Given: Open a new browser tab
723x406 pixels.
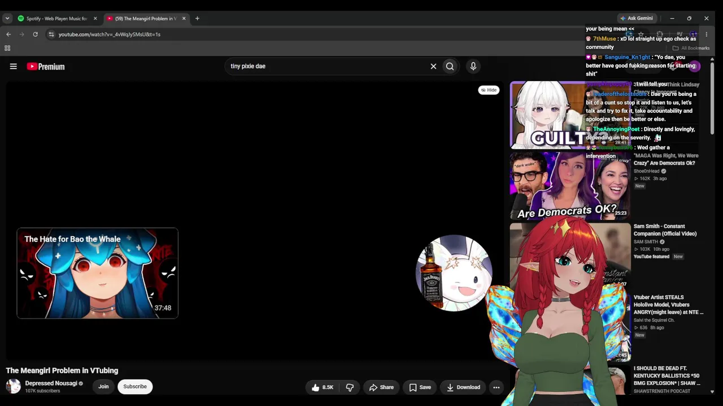Looking at the screenshot, I should point(197,19).
